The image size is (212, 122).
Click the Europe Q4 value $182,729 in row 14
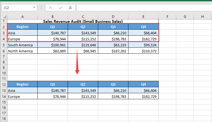coord(143,96)
